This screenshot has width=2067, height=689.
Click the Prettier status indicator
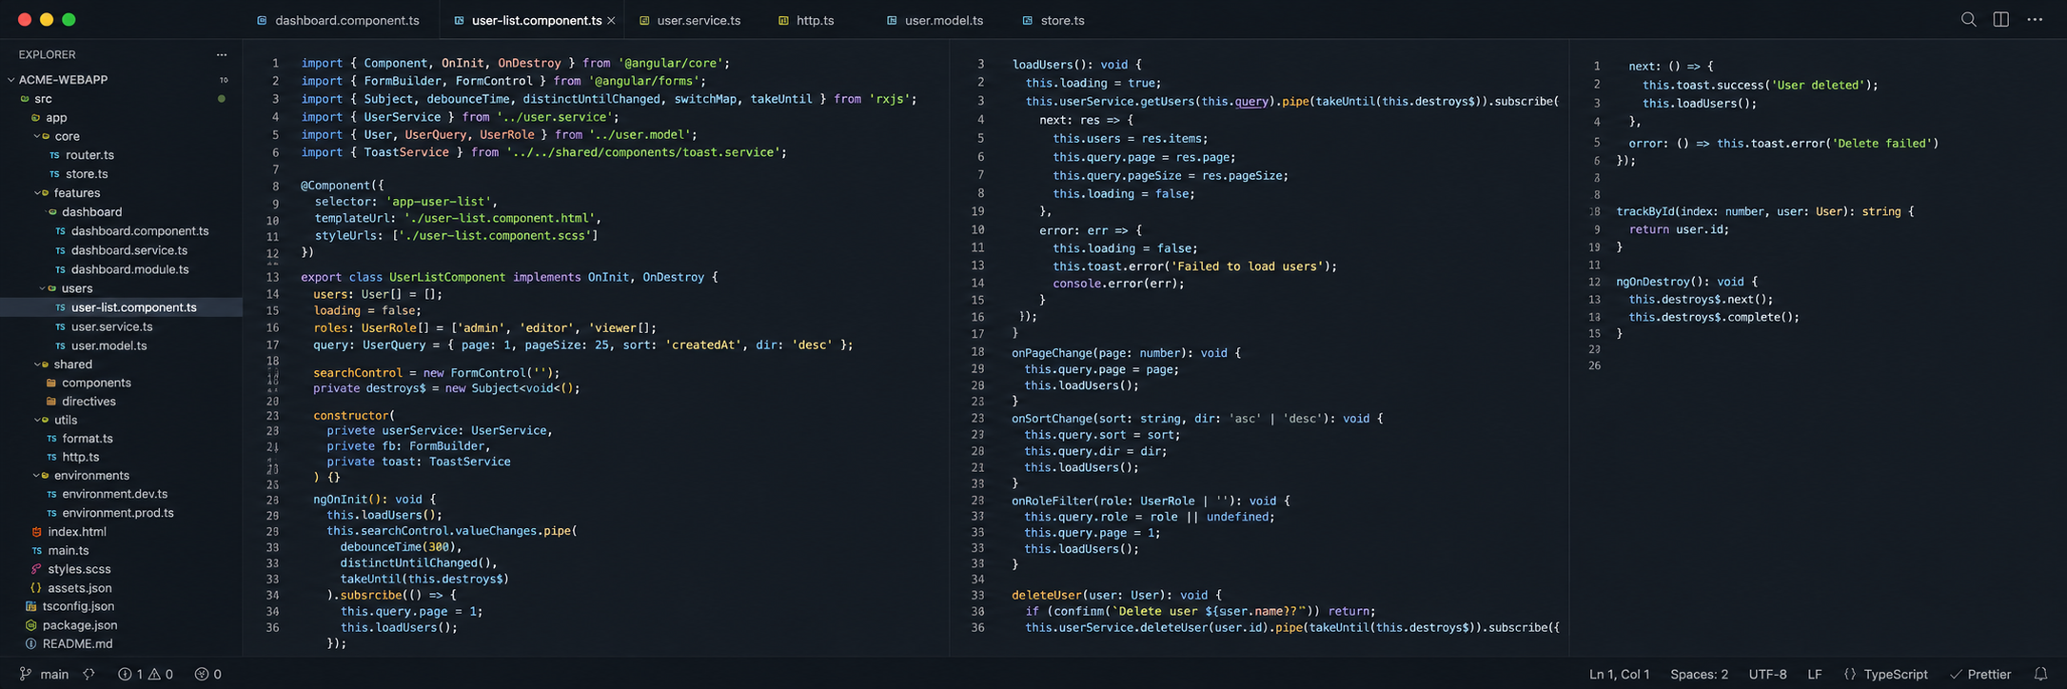pyautogui.click(x=1980, y=674)
